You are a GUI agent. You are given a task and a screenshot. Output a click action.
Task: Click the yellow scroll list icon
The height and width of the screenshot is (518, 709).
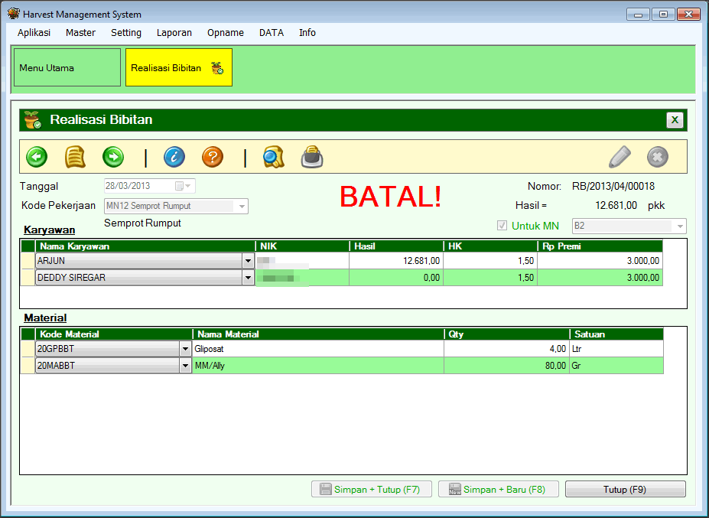pos(75,157)
